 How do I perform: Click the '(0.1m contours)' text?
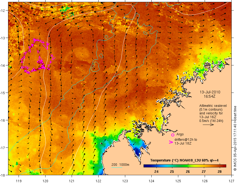(x=211, y=110)
